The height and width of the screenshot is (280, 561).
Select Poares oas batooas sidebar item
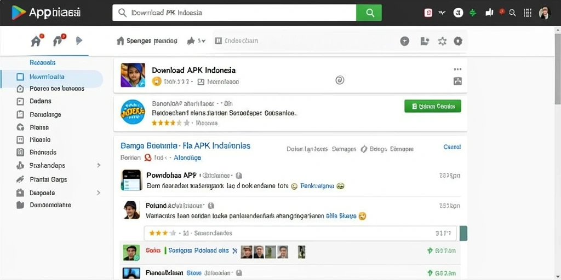(50, 89)
